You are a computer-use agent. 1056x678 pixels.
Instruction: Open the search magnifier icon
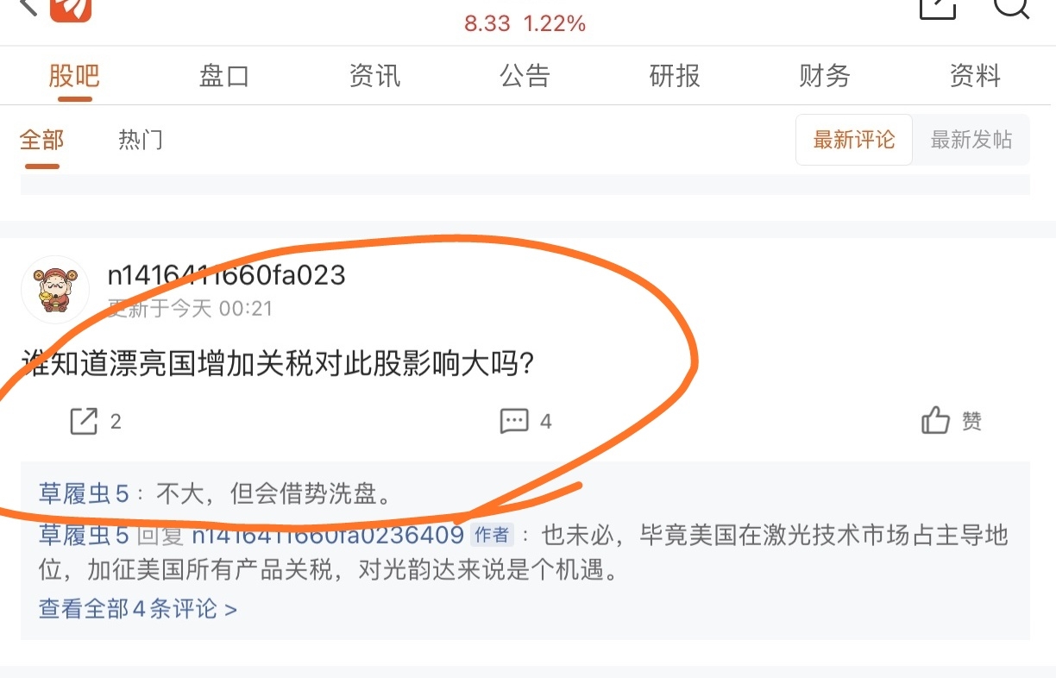(1012, 7)
